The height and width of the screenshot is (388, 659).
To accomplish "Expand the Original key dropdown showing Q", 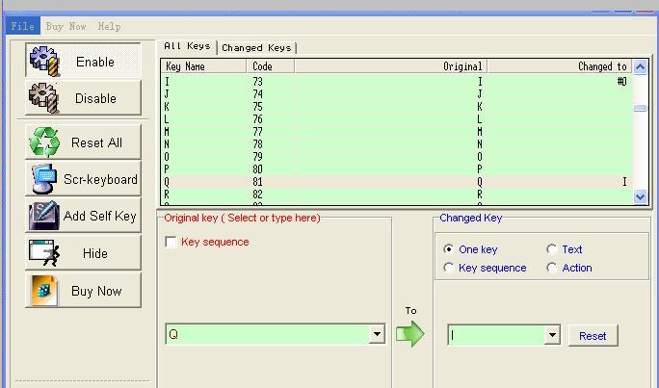I will (378, 335).
